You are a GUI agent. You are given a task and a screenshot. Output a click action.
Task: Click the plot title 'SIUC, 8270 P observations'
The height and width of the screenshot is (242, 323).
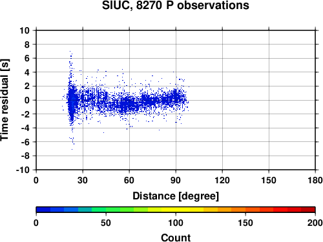pyautogui.click(x=176, y=5)
